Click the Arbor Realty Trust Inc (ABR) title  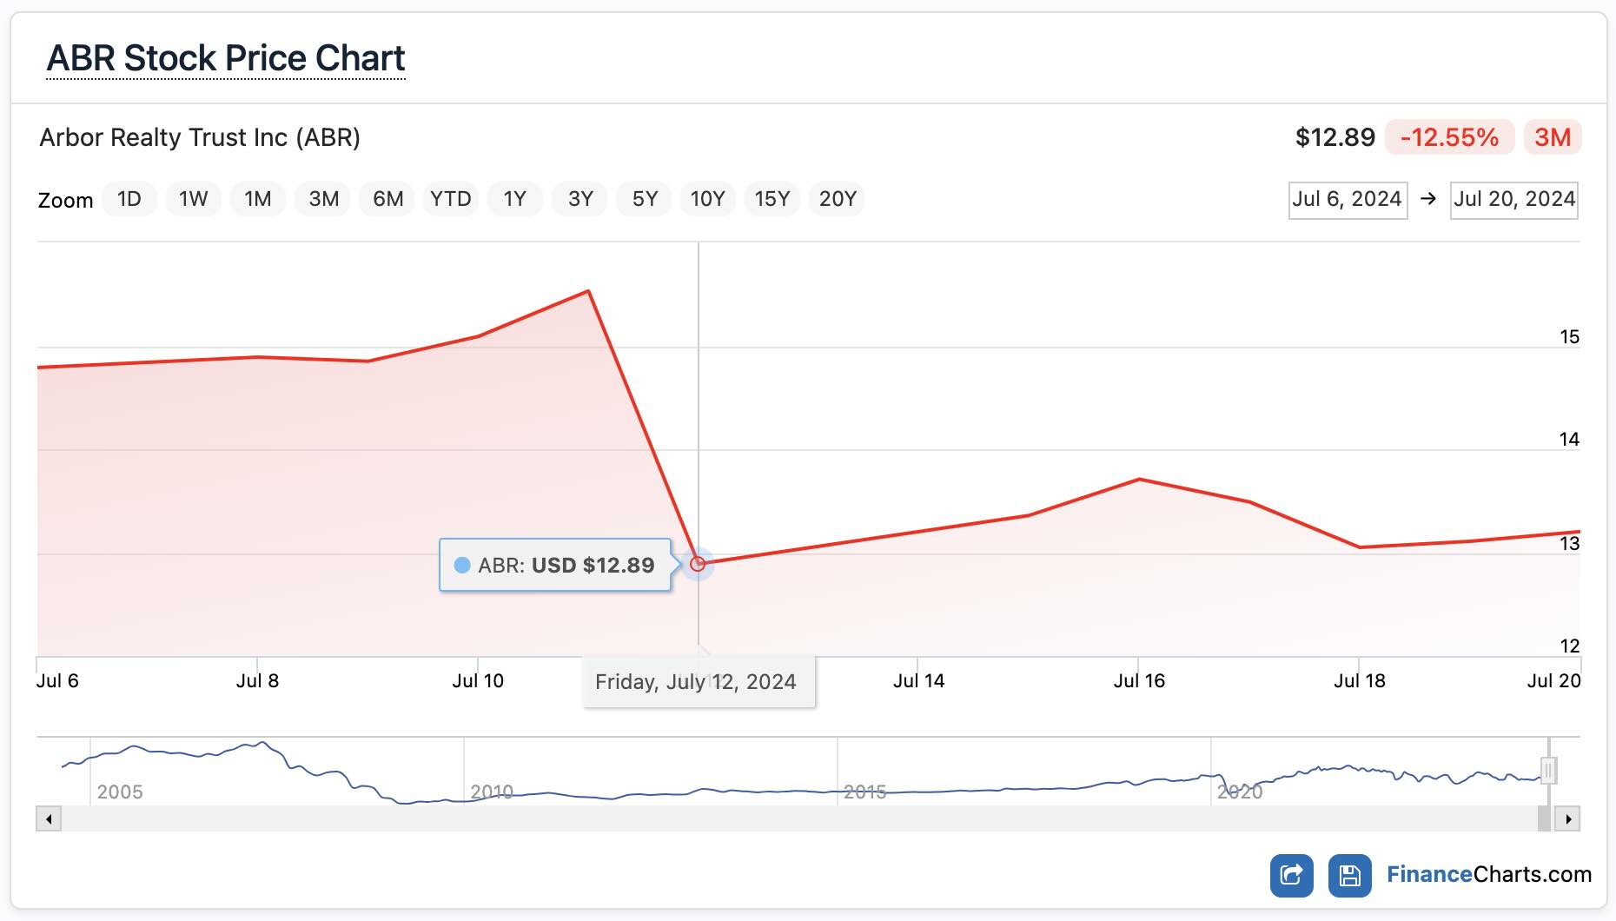(200, 137)
